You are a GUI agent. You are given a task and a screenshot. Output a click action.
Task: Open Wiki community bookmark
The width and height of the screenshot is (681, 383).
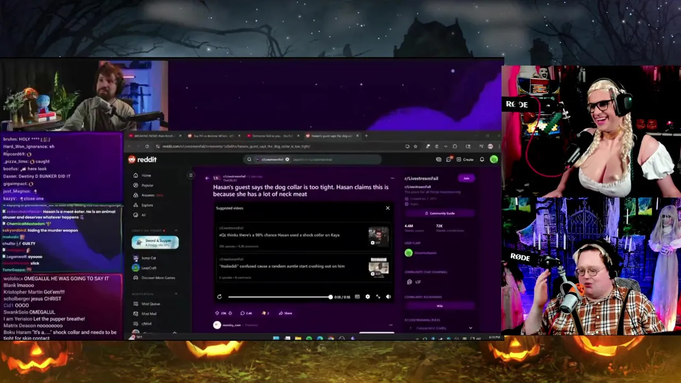439,306
